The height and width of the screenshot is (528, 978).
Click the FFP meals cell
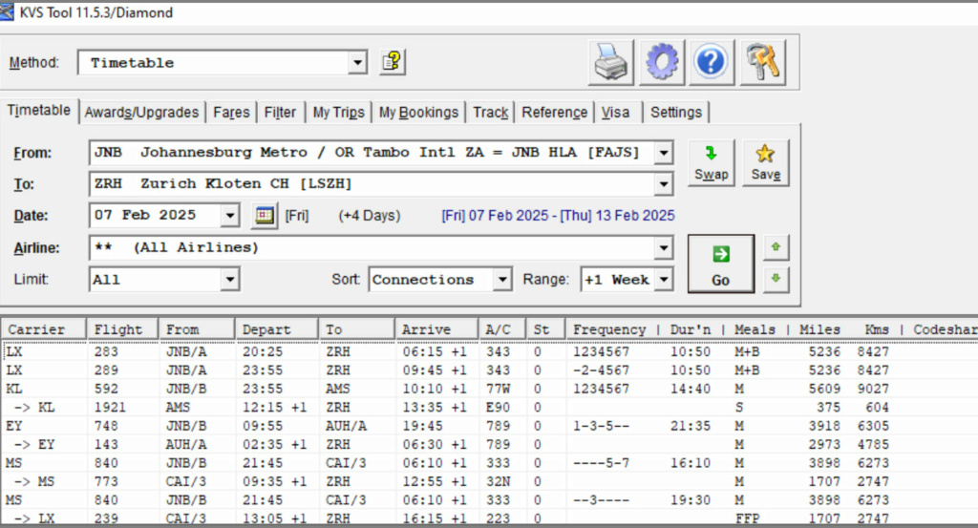coord(747,518)
